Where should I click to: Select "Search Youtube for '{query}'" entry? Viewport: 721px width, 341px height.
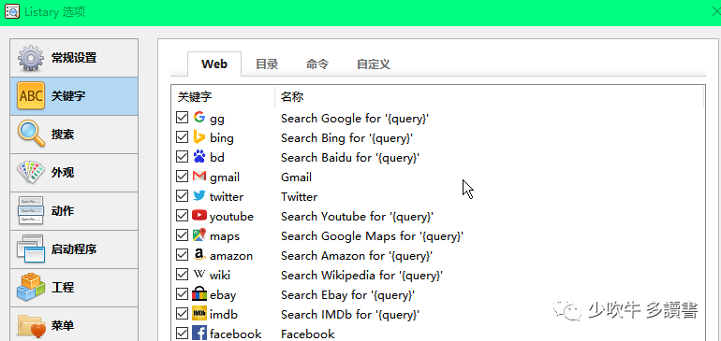pyautogui.click(x=358, y=216)
